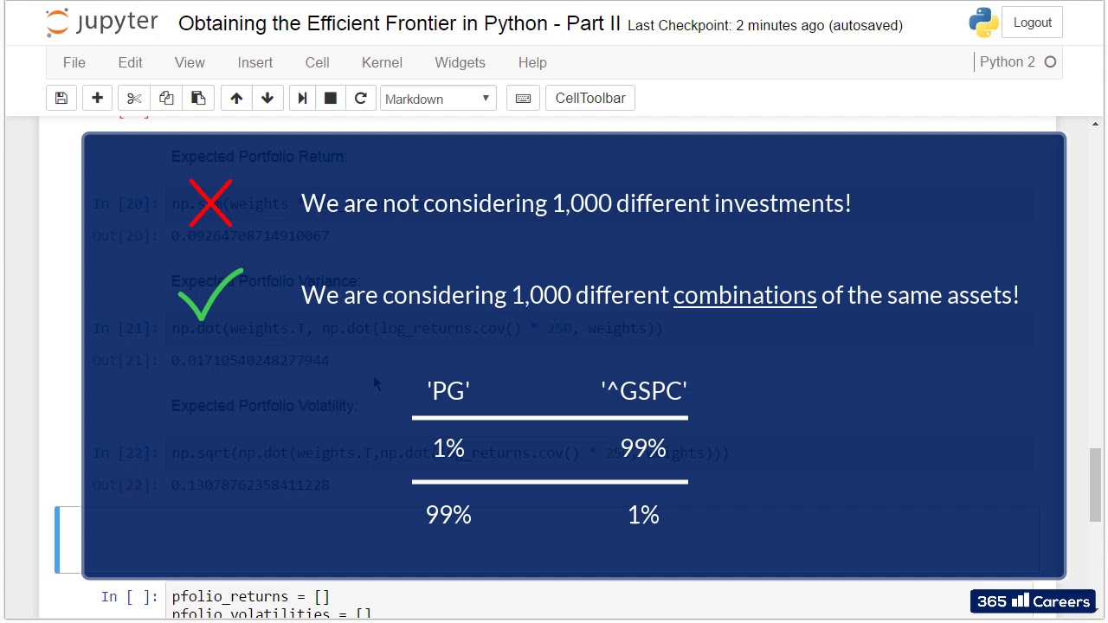Move selected cell up arrow
The image size is (1108, 623).
tap(236, 98)
